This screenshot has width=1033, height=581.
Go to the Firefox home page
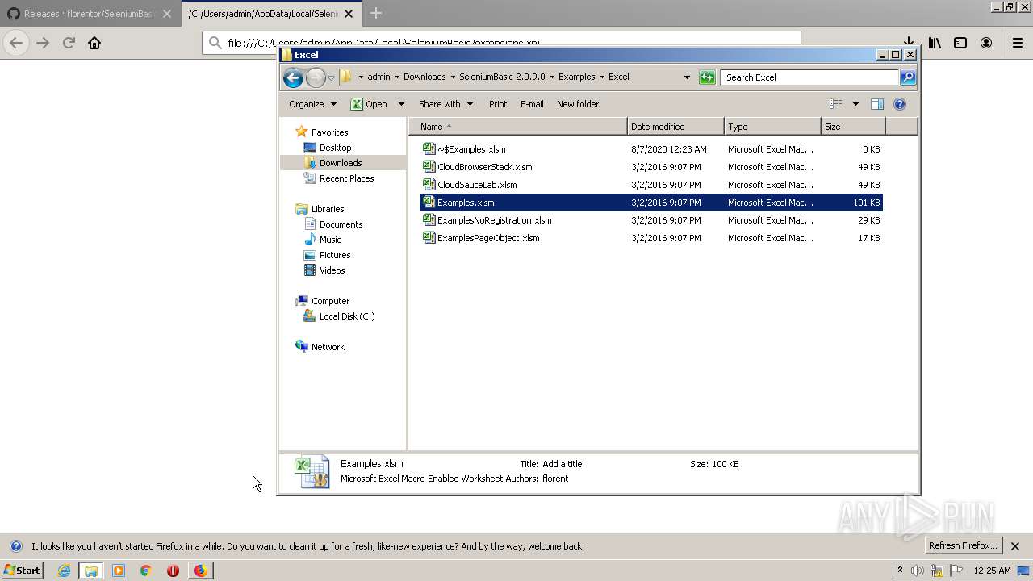pyautogui.click(x=94, y=43)
